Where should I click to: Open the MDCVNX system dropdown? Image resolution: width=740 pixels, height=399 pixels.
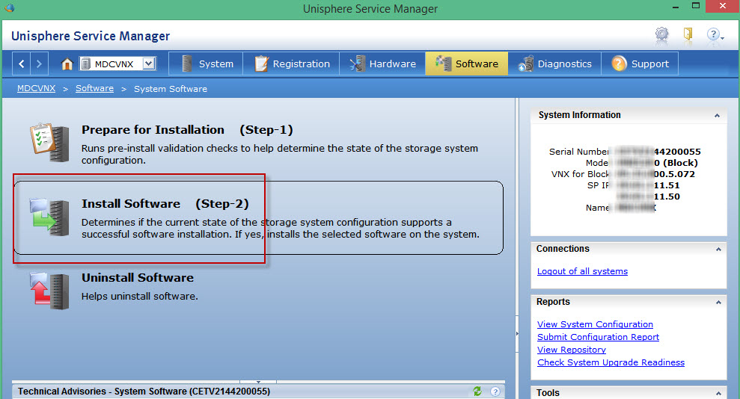(149, 64)
